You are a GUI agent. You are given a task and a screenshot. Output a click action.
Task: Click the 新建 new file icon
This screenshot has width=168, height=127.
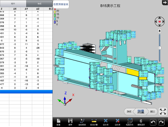click(x=59, y=122)
